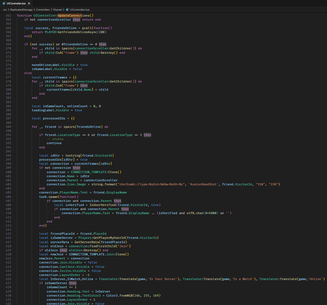Select the UIController.lua tab title
The width and height of the screenshot is (327, 305).
(16, 4)
